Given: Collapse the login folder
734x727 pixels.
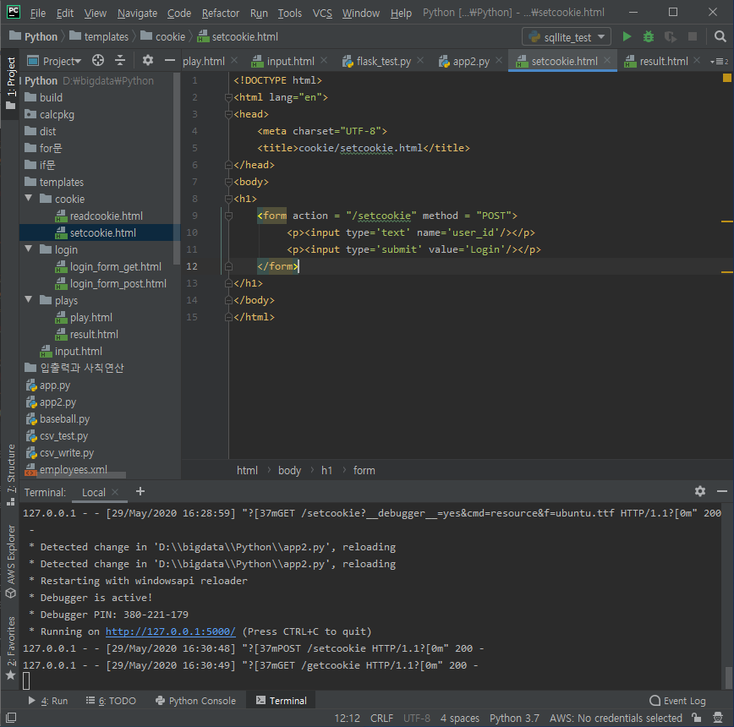Looking at the screenshot, I should (x=29, y=249).
